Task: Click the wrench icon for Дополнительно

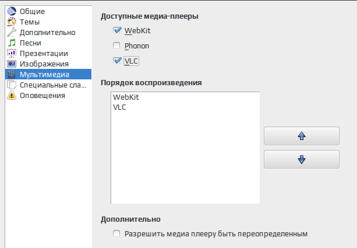Action: pos(12,32)
